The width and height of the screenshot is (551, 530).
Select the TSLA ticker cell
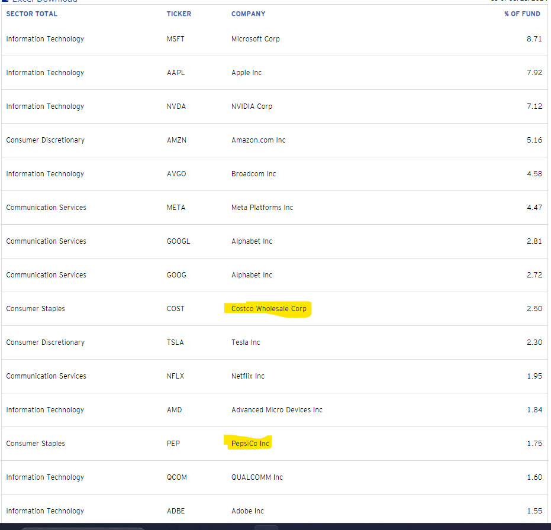point(175,342)
